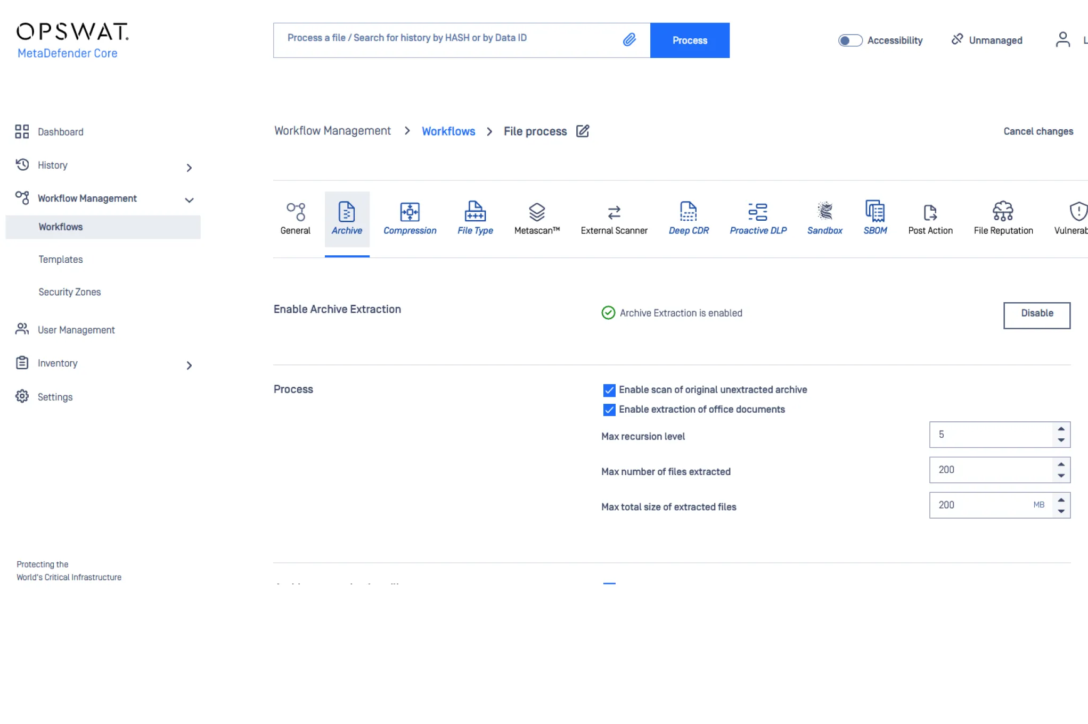This screenshot has height=724, width=1088.
Task: Open Templates in the sidebar
Action: click(x=61, y=260)
